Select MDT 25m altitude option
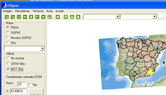The height and width of the screenshot is (95, 166). (8, 69)
